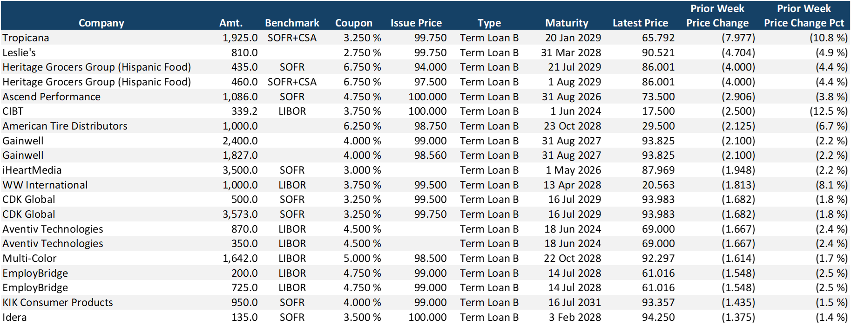Click the Ascend Performance company name
851x325 pixels.
tap(51, 97)
